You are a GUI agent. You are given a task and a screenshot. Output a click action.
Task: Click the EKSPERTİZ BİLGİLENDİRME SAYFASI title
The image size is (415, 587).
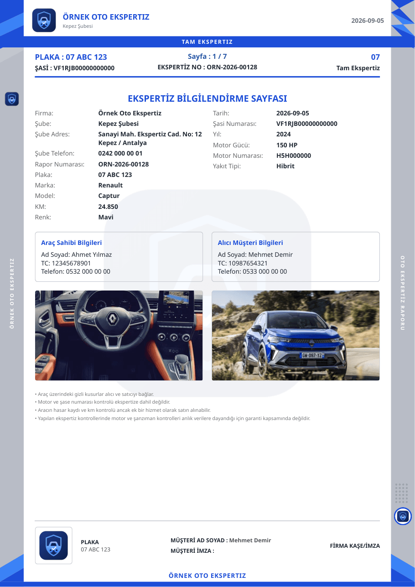(x=207, y=99)
